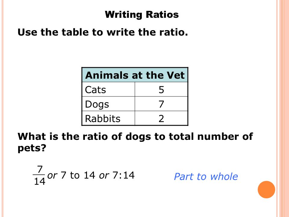Click the 7 over 14 fraction
289x217 pixels.
point(39,175)
